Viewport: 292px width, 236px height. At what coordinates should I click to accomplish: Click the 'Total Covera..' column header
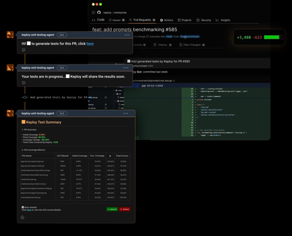(122, 156)
